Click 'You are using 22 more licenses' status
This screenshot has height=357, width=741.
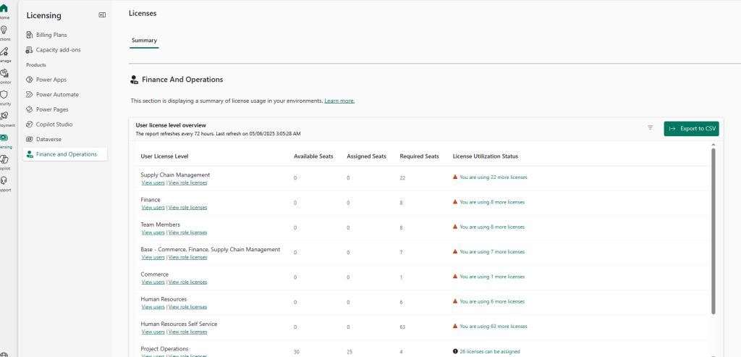coord(494,177)
